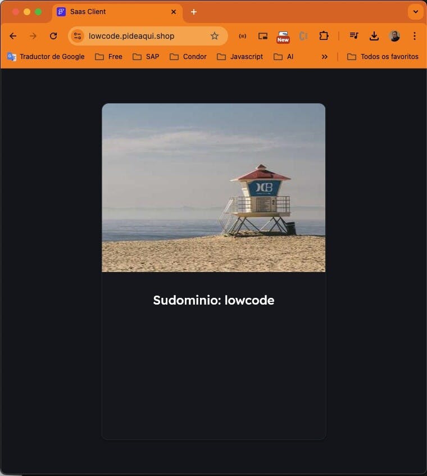Click the beach lifeguard tower image
This screenshot has height=476, width=427.
[x=213, y=188]
